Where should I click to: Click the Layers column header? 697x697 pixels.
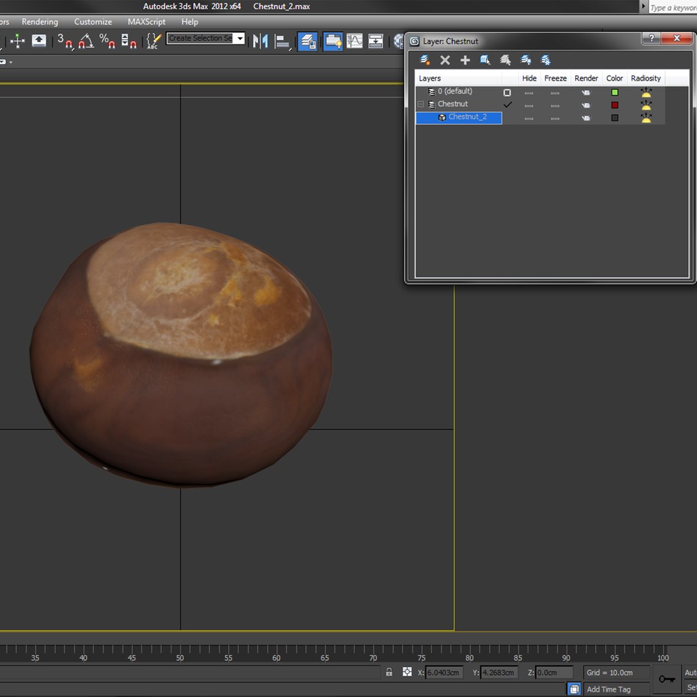(458, 78)
